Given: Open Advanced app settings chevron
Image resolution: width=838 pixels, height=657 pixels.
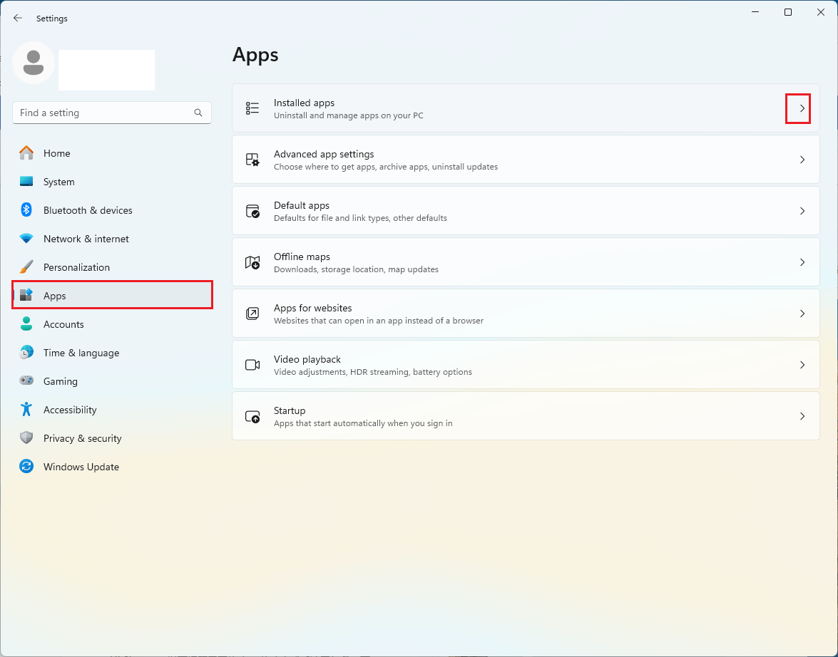Looking at the screenshot, I should (802, 160).
